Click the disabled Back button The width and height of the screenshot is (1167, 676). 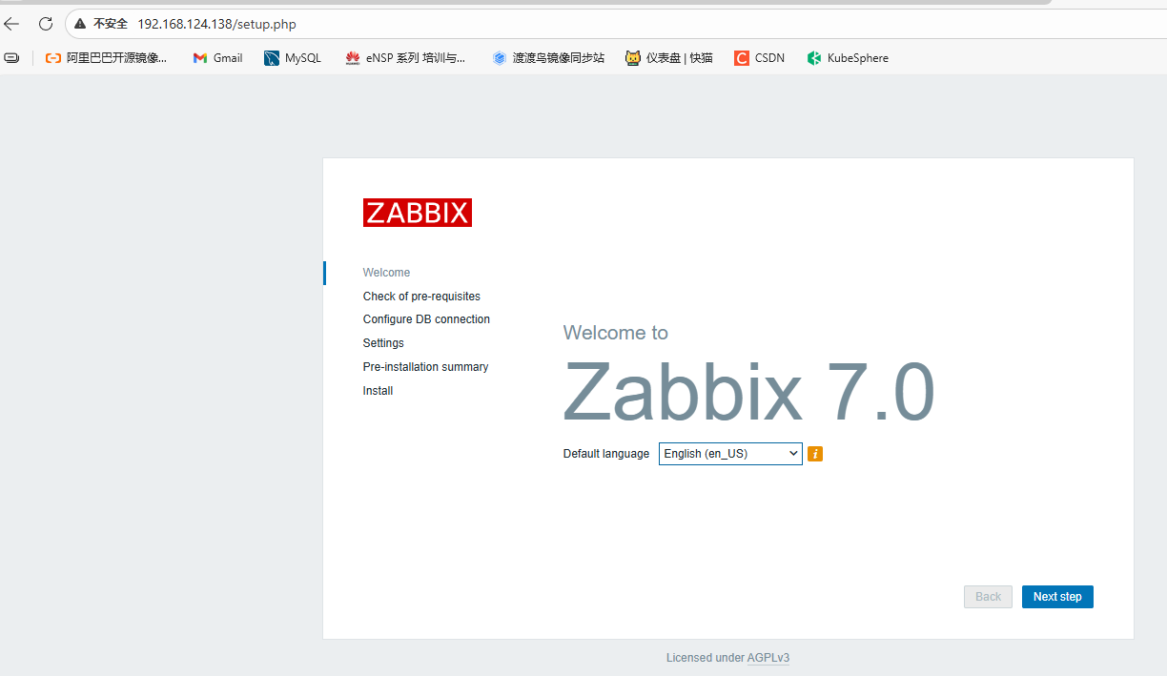point(988,597)
